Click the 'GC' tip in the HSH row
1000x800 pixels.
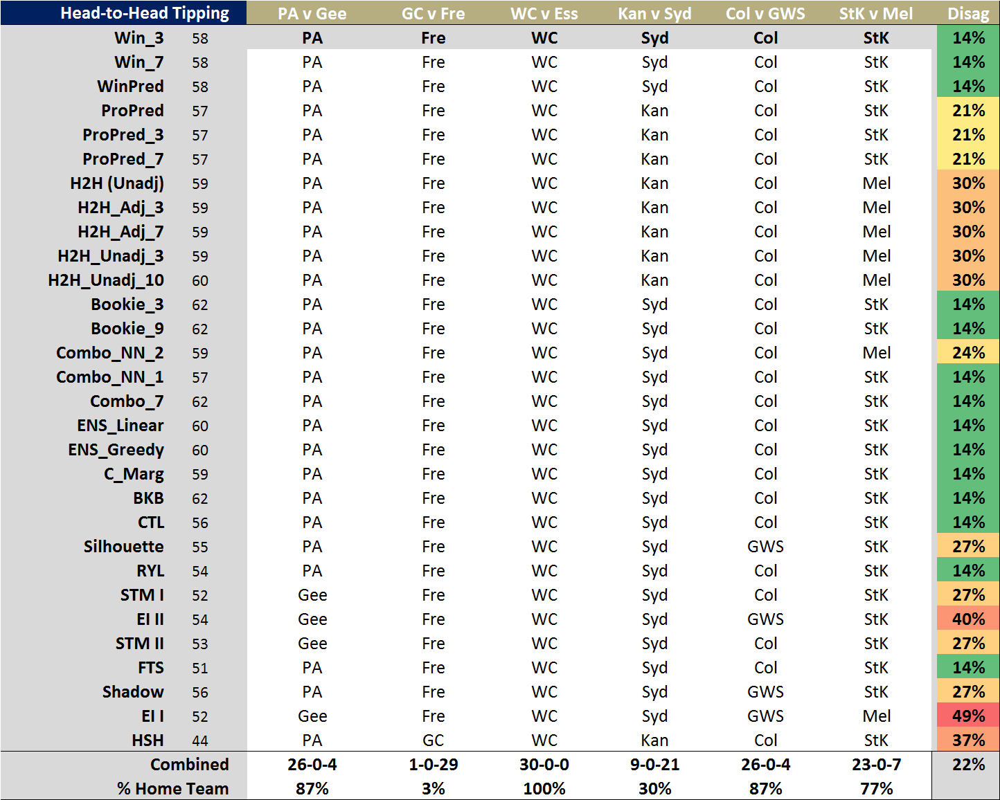(434, 740)
